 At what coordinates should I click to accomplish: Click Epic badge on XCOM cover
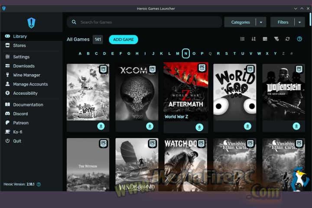pyautogui.click(x=153, y=69)
